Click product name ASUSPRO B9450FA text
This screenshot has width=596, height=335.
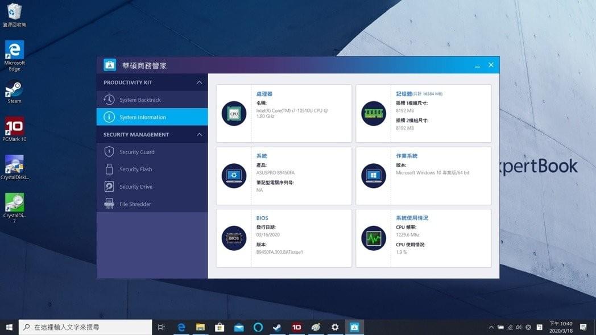click(x=275, y=173)
